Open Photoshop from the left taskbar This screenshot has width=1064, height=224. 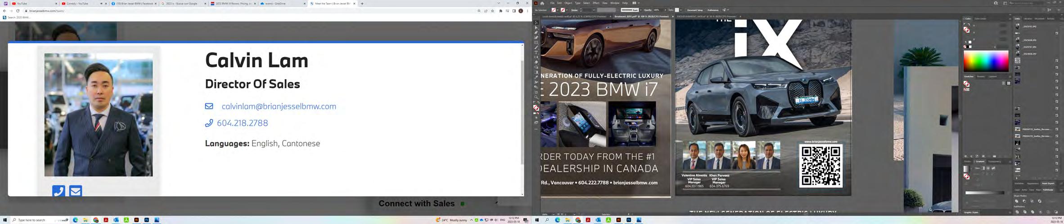147,220
